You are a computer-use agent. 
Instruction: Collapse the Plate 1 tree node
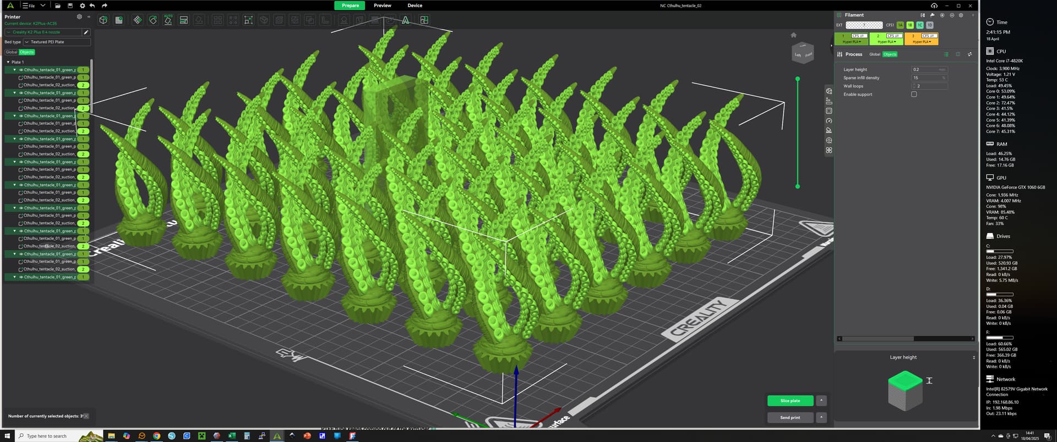click(8, 62)
